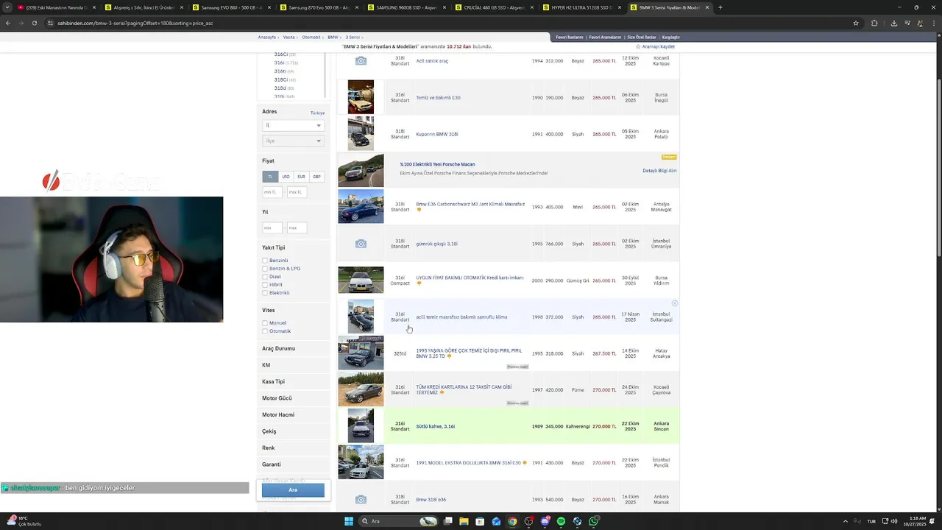The width and height of the screenshot is (942, 530).
Task: Open the Windows Start menu
Action: tap(349, 521)
